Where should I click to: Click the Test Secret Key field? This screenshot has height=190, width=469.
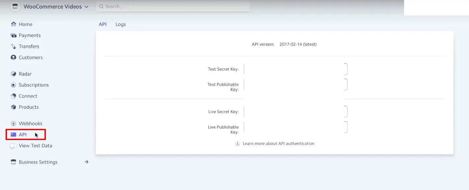pyautogui.click(x=296, y=69)
